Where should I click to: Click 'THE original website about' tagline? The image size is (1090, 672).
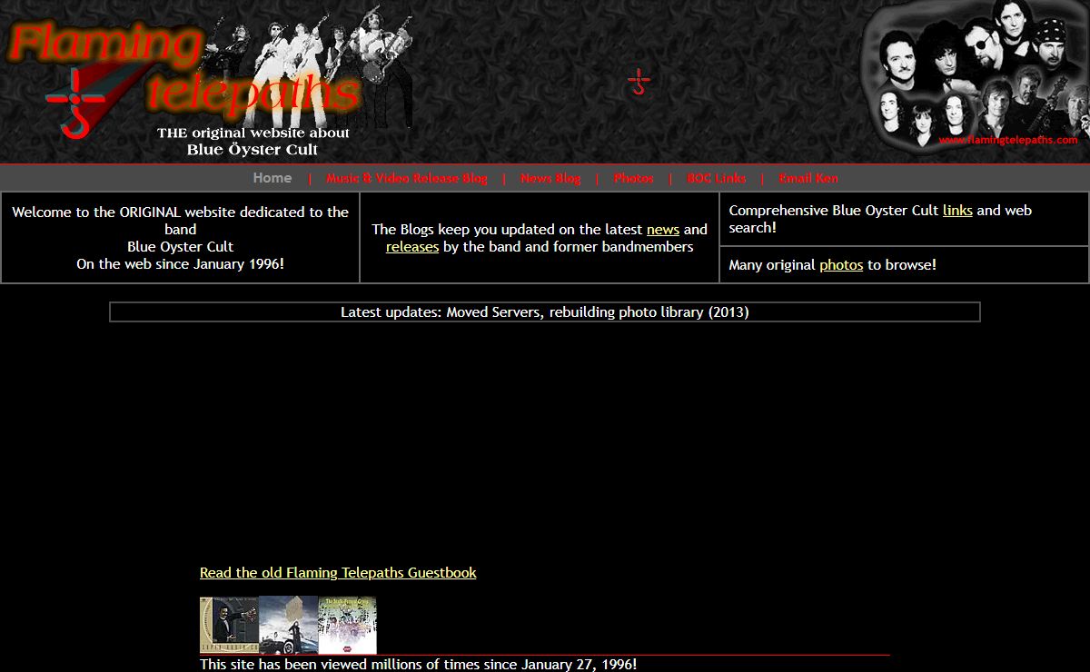click(253, 133)
